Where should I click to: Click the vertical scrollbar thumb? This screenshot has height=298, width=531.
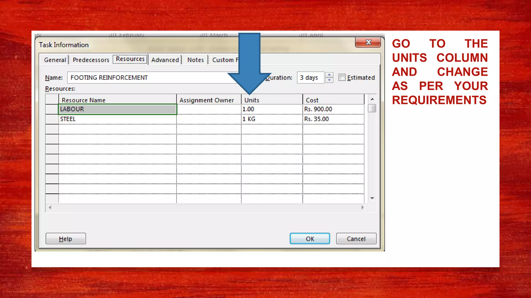[372, 108]
